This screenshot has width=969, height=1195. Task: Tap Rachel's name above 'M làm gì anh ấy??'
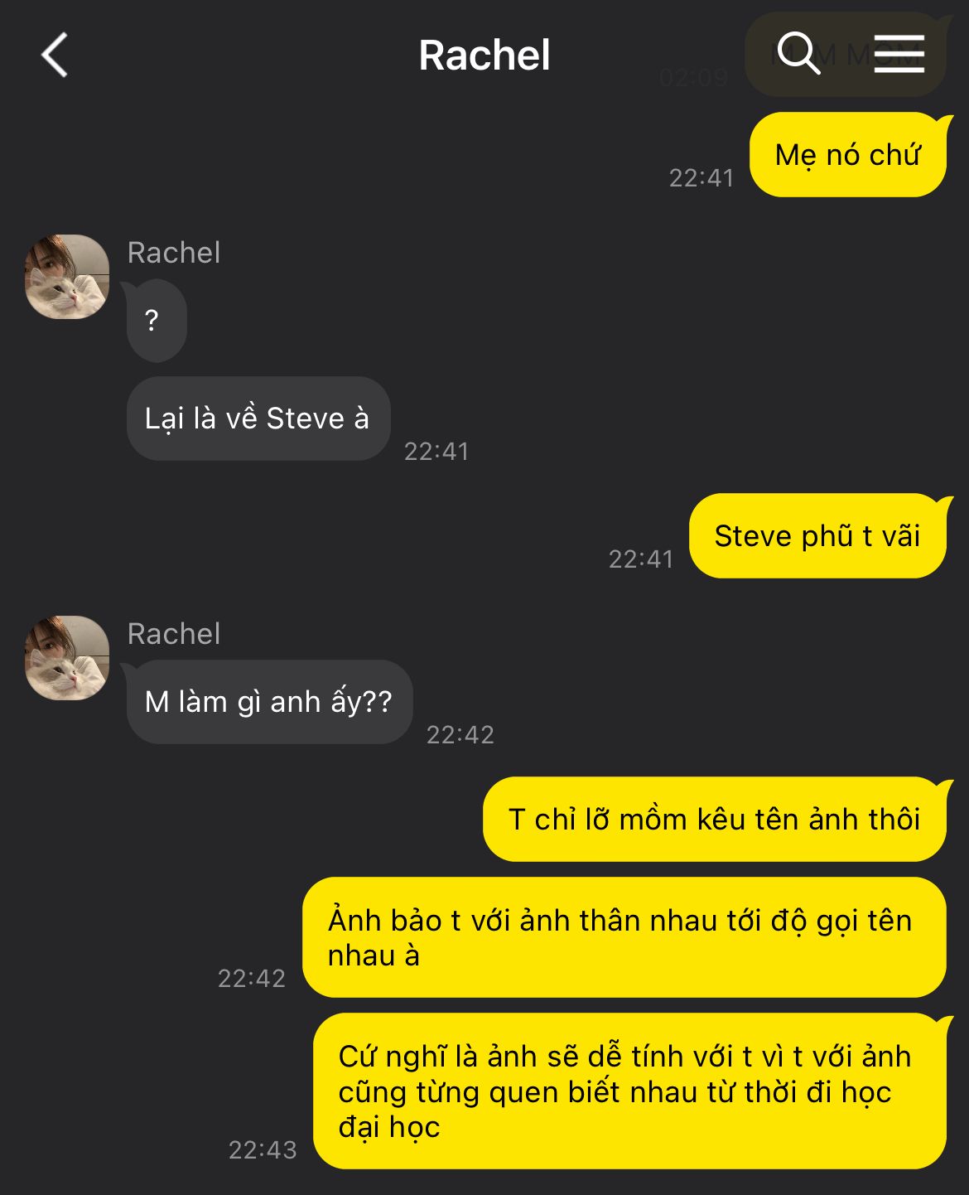tap(174, 634)
